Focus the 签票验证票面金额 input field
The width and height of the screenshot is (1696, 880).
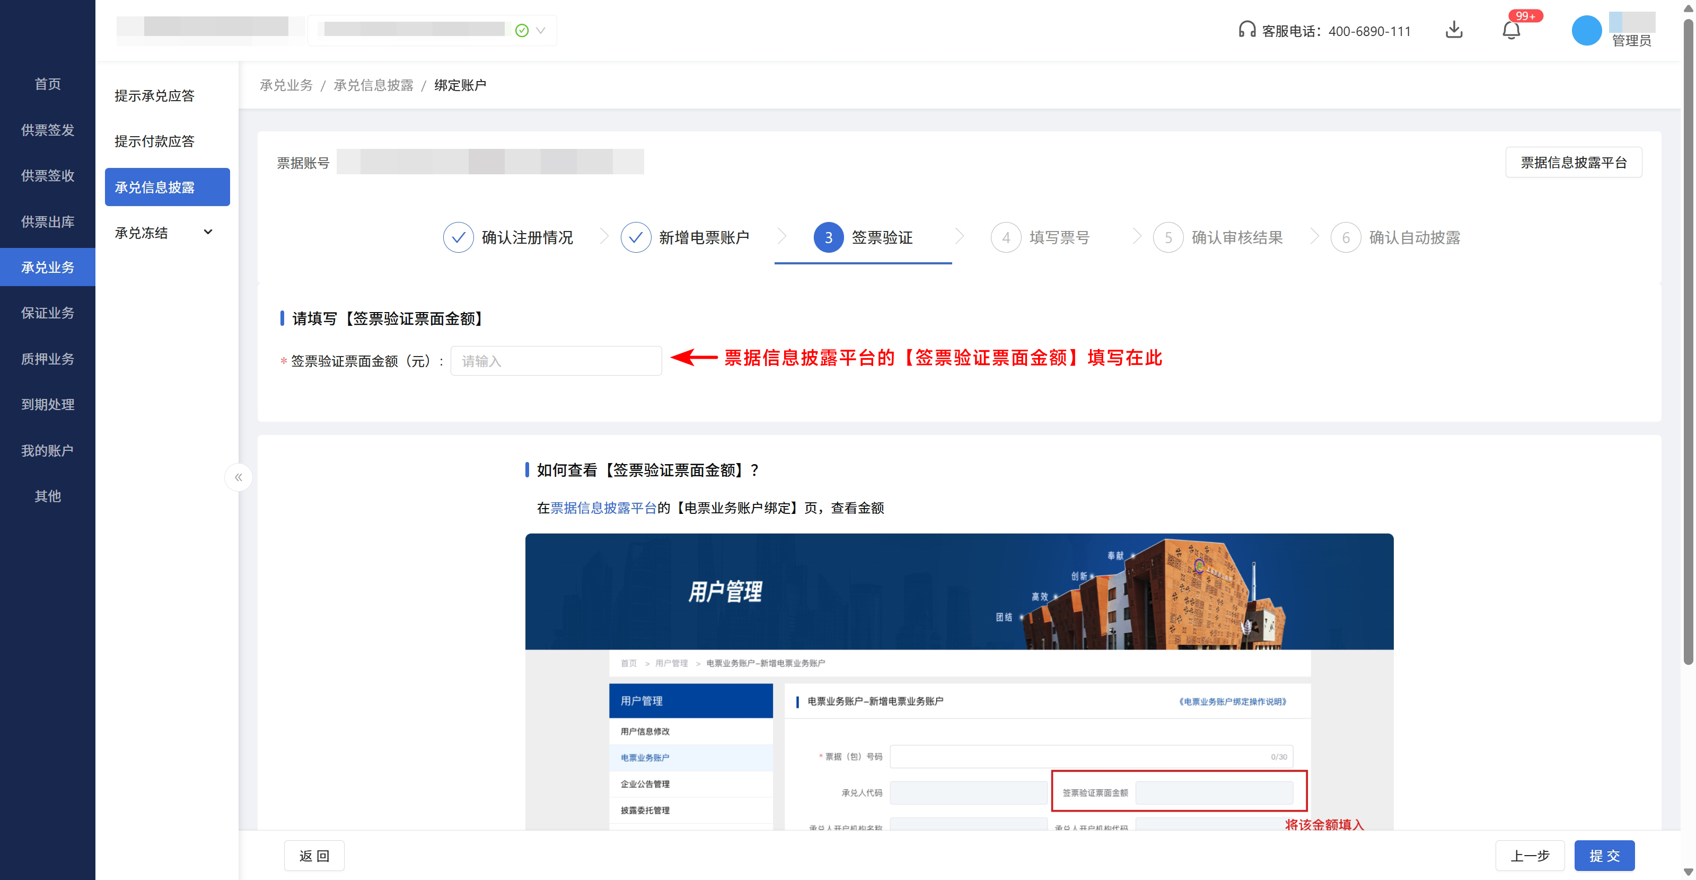click(x=556, y=360)
